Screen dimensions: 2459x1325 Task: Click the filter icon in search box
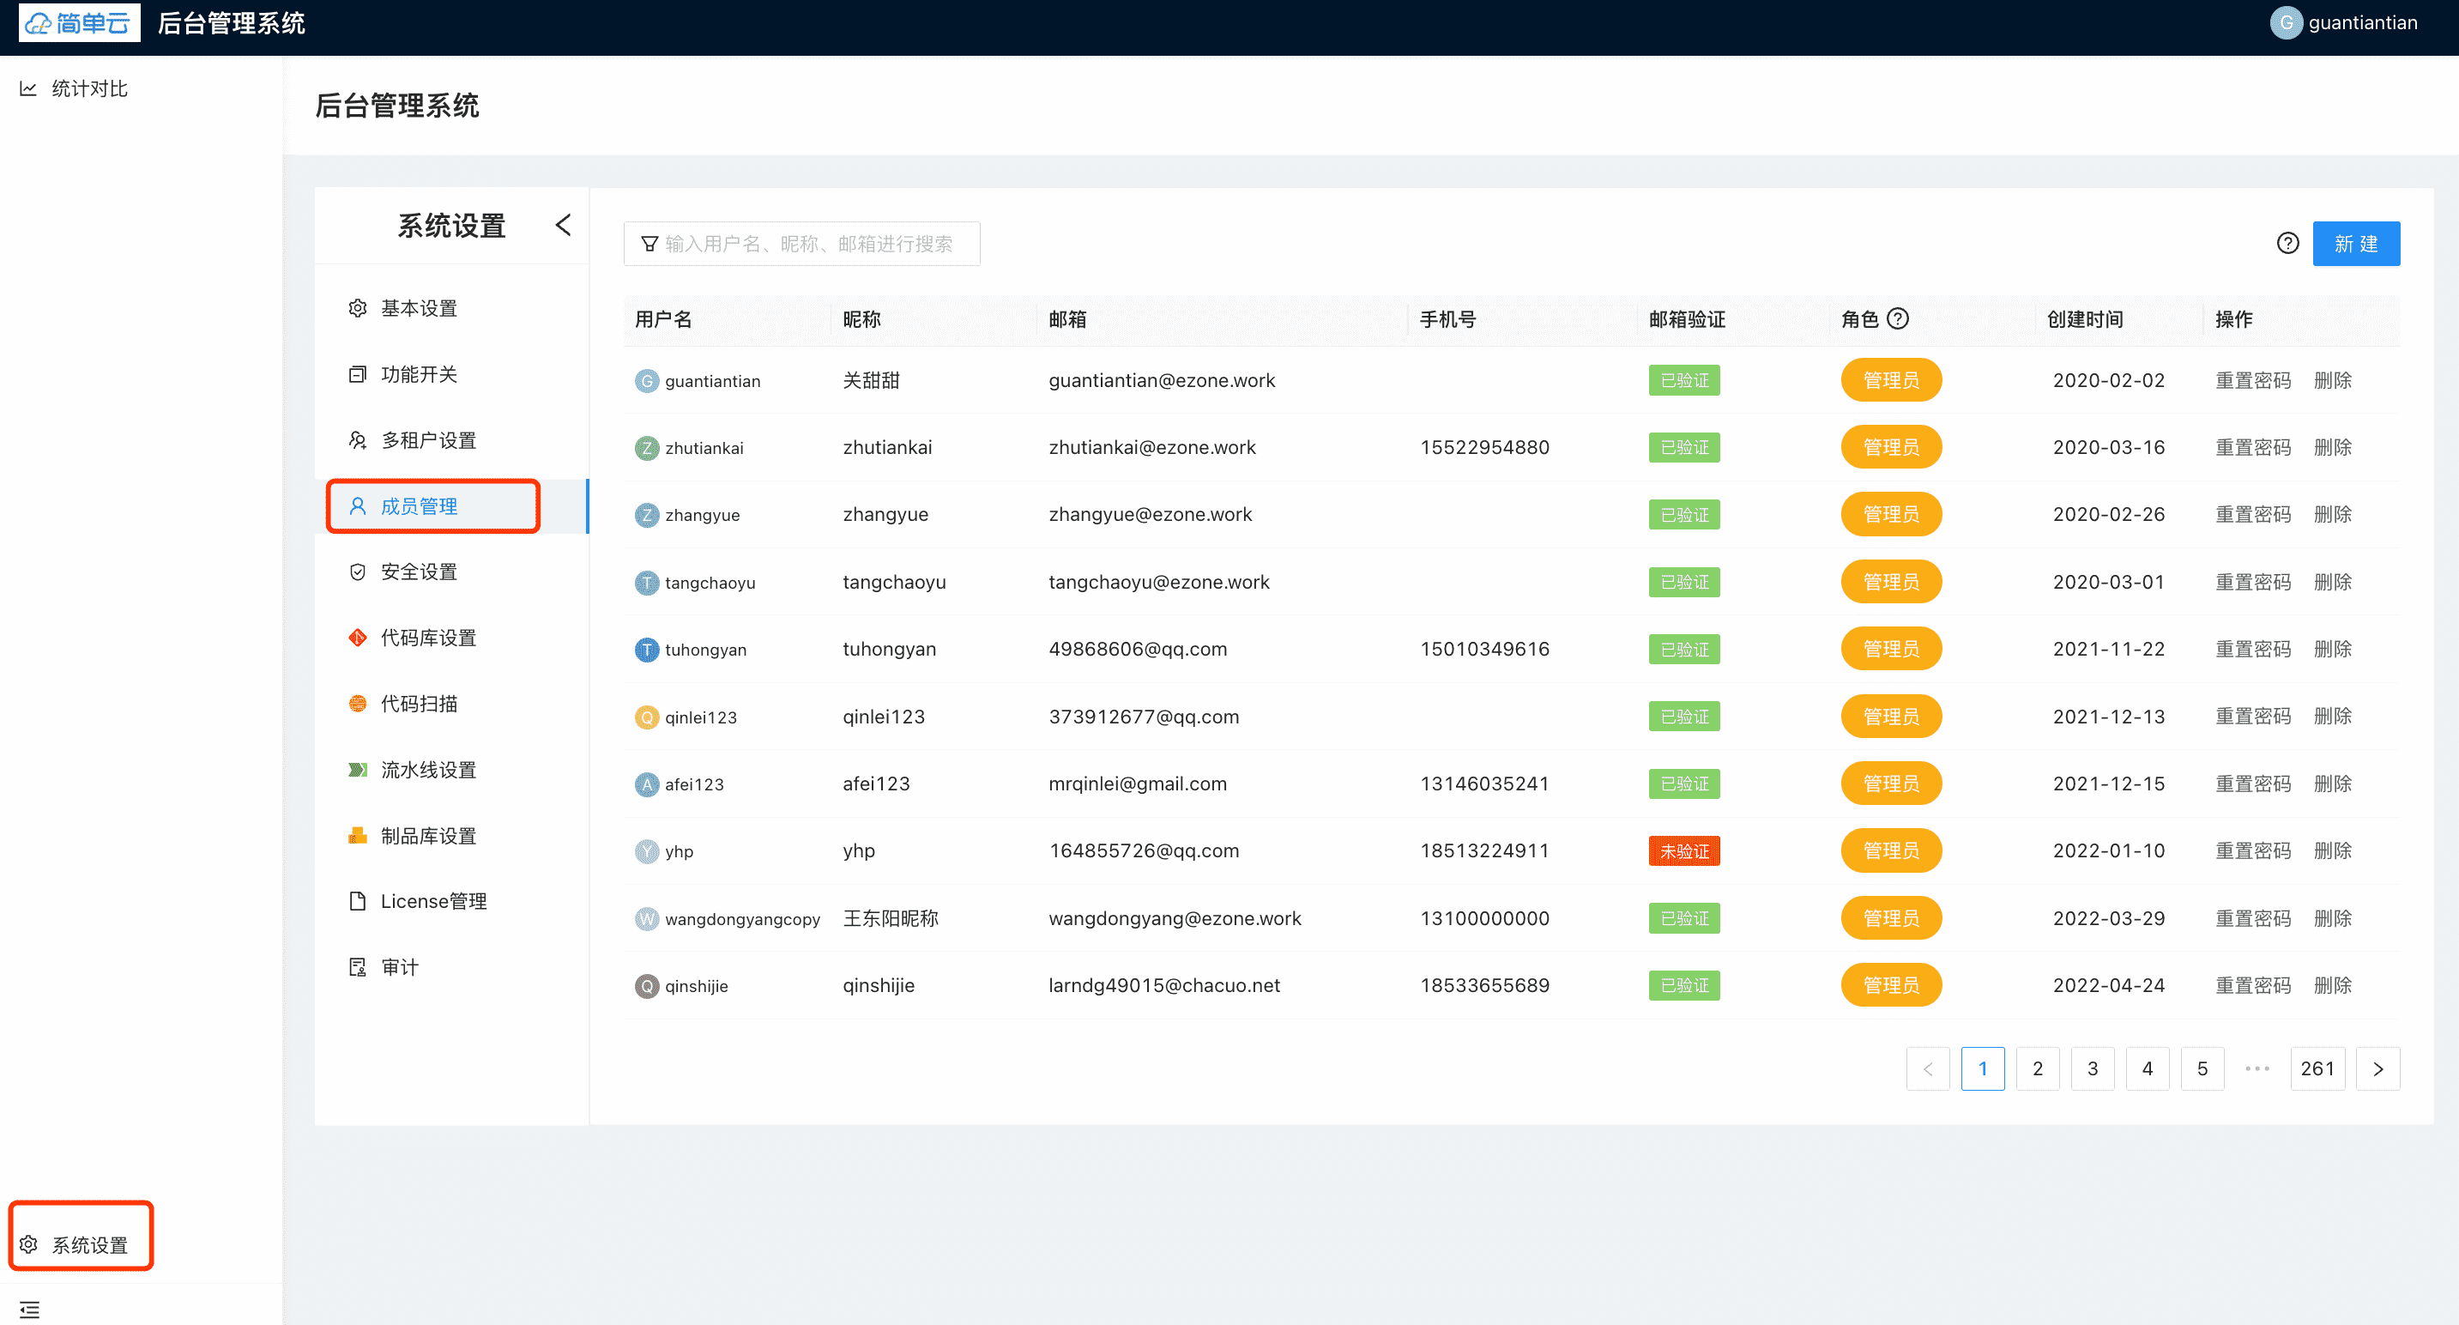649,245
